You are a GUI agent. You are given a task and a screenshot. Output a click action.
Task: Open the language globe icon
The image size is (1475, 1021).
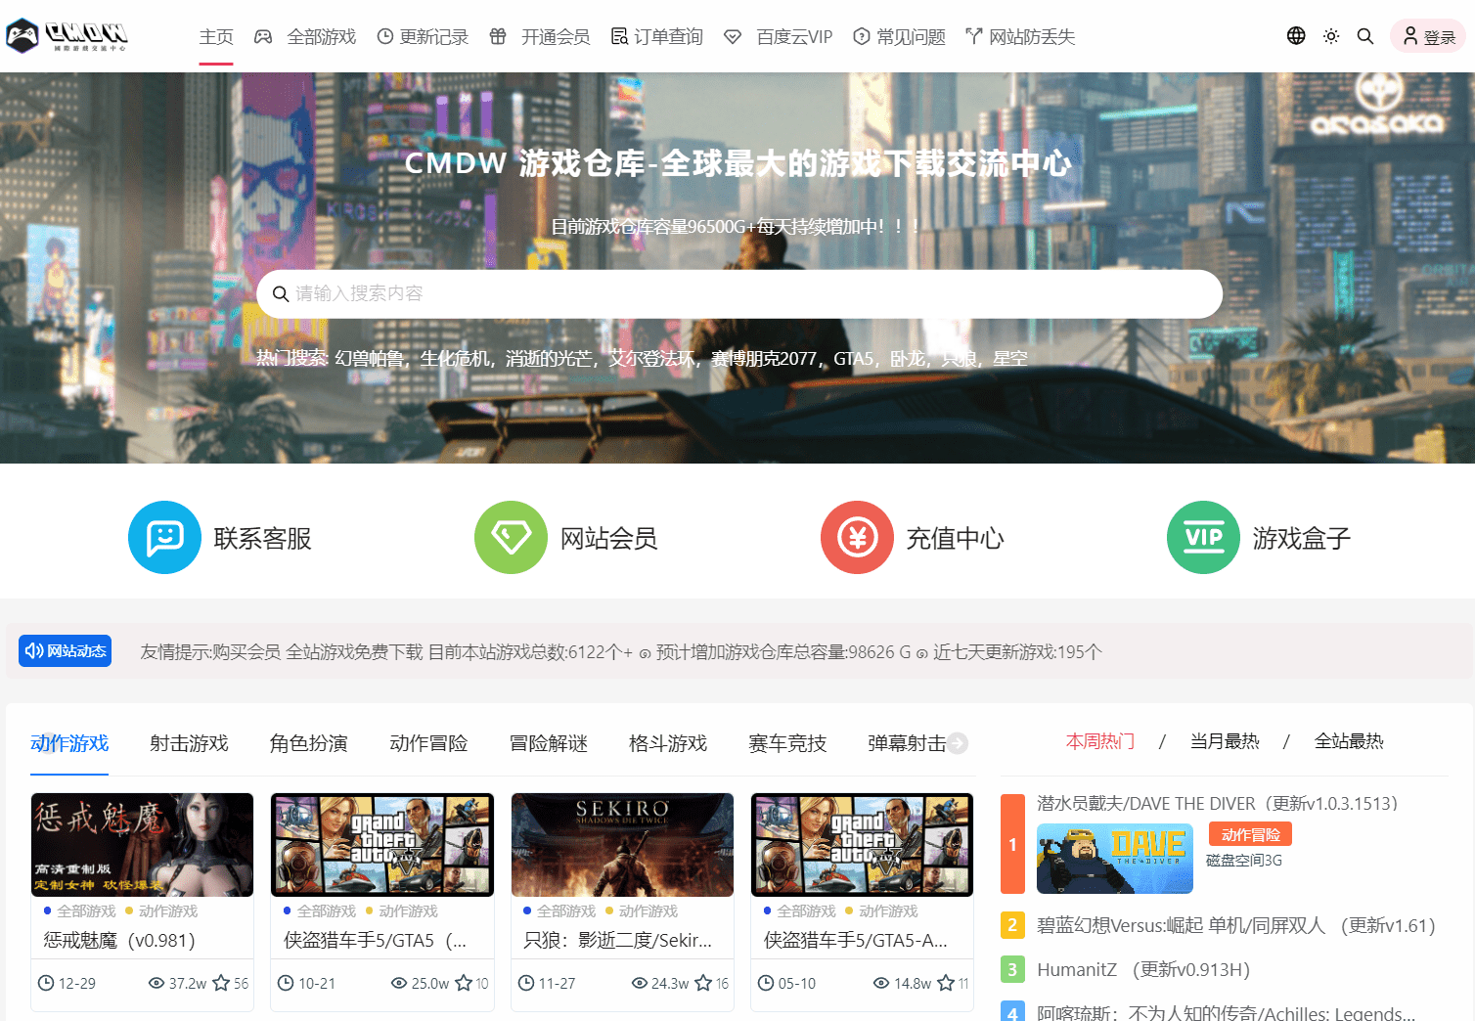1296,36
